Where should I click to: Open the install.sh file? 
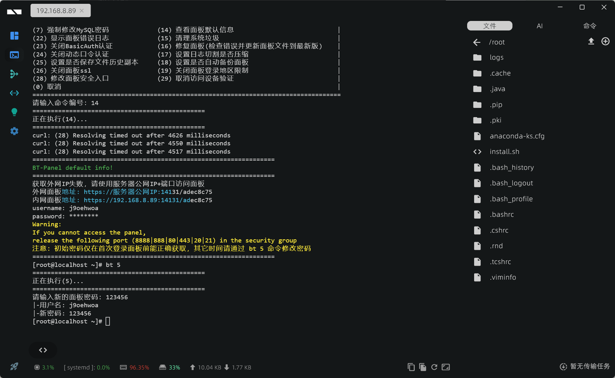point(504,152)
